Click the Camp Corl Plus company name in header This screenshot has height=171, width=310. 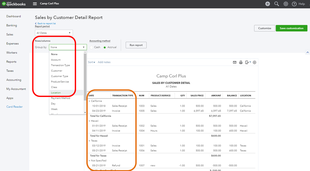click(x=49, y=3)
